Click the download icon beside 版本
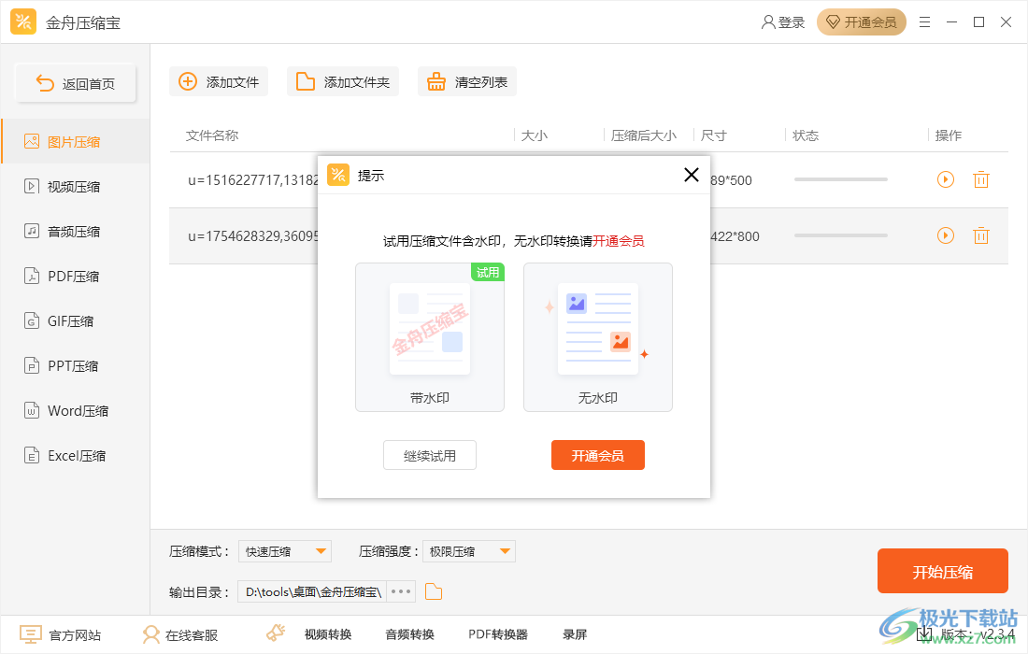The height and width of the screenshot is (654, 1028). click(924, 633)
